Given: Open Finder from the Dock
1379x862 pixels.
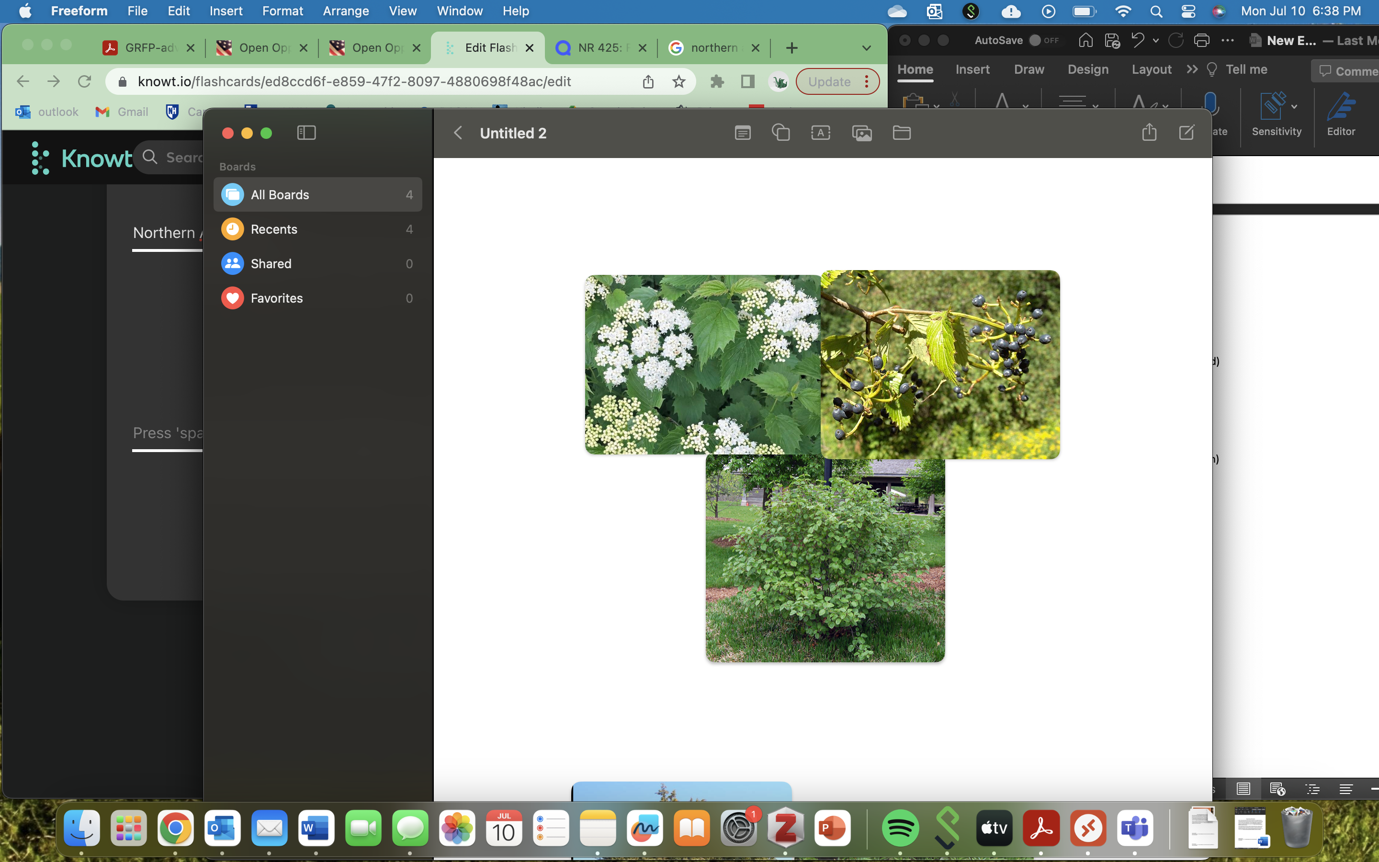Looking at the screenshot, I should click(81, 828).
